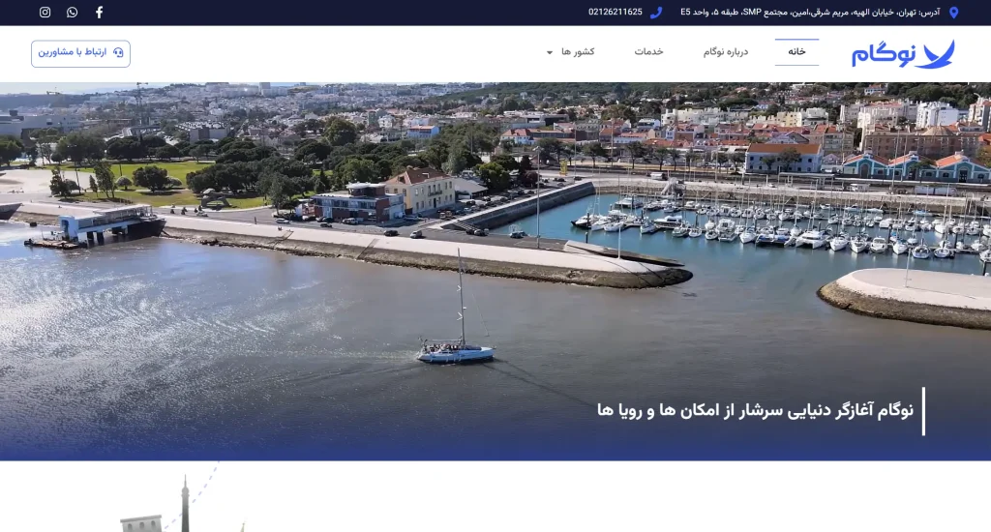
Task: Open the Facebook icon in top bar
Action: coord(100,12)
